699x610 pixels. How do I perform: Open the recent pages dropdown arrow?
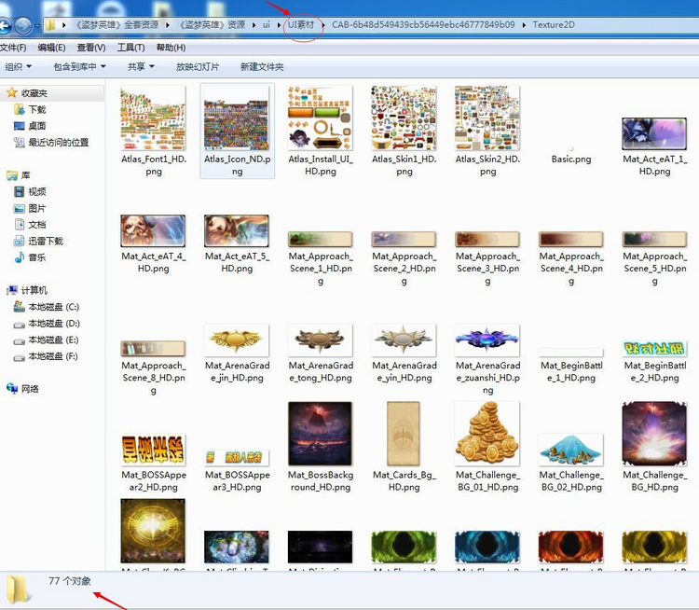37,26
